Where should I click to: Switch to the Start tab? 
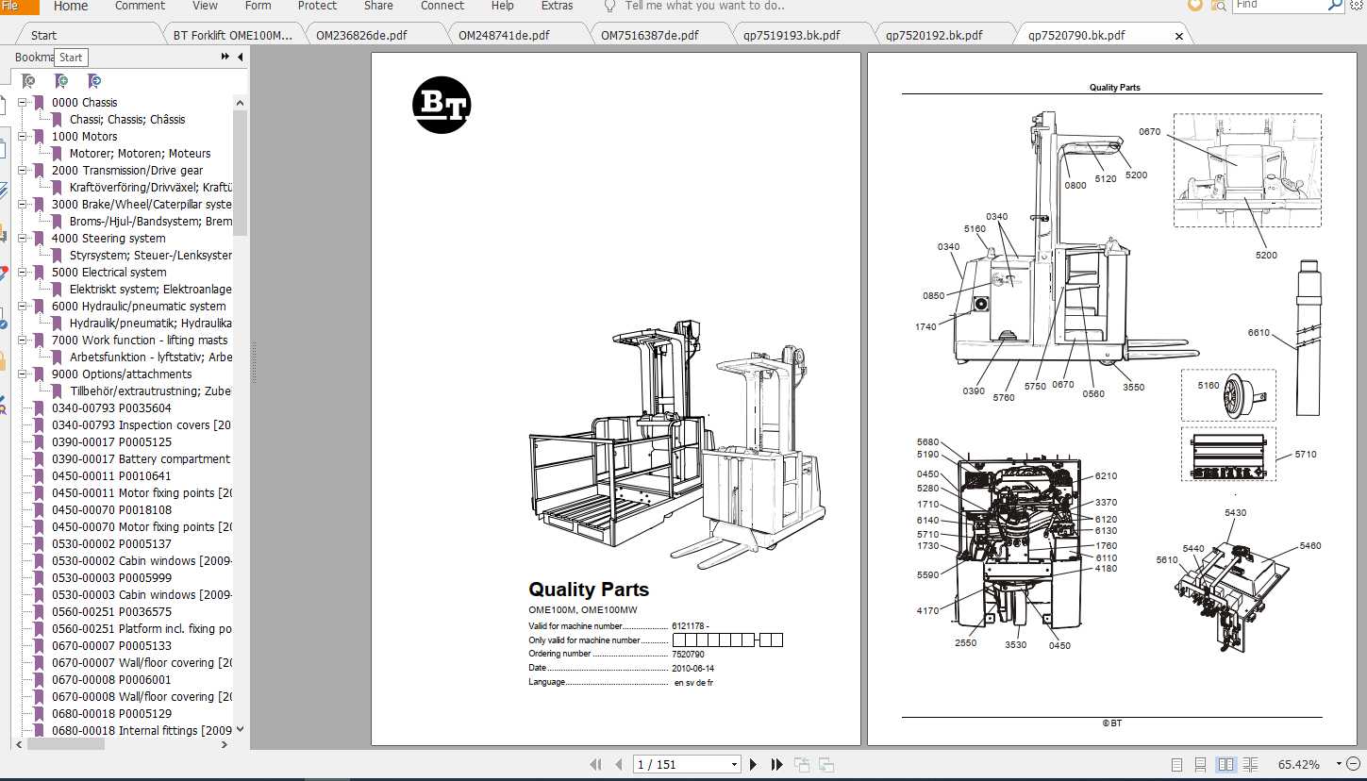tap(43, 36)
